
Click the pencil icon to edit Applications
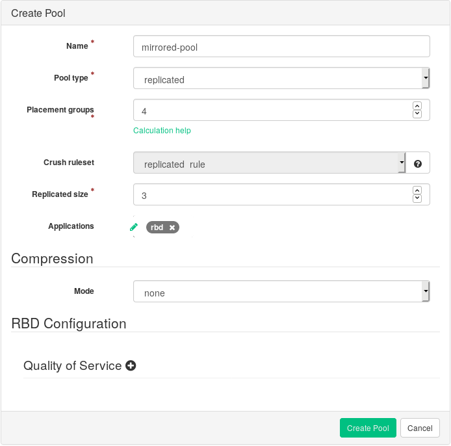coord(134,227)
